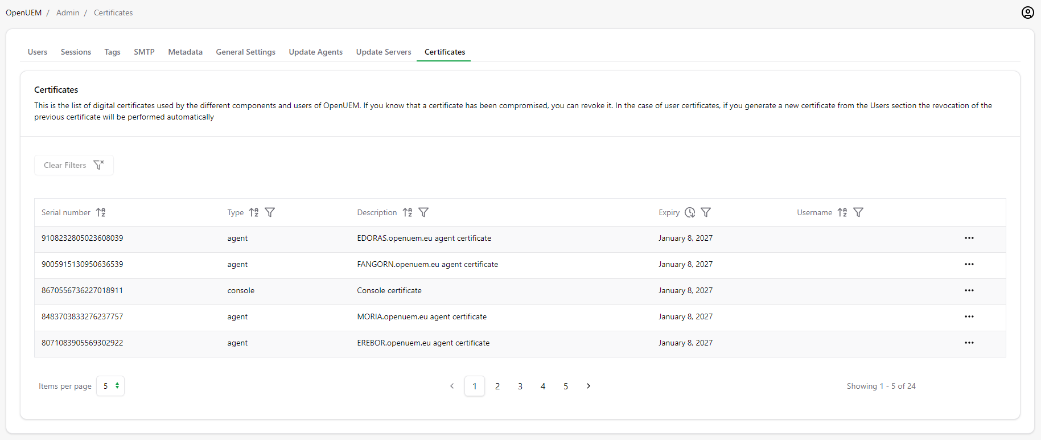The width and height of the screenshot is (1041, 440).
Task: Open the General Settings tab
Action: 245,52
